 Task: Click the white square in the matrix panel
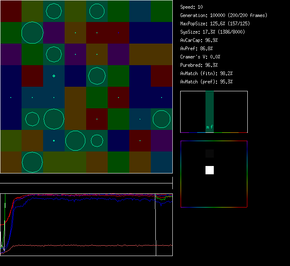click(210, 170)
